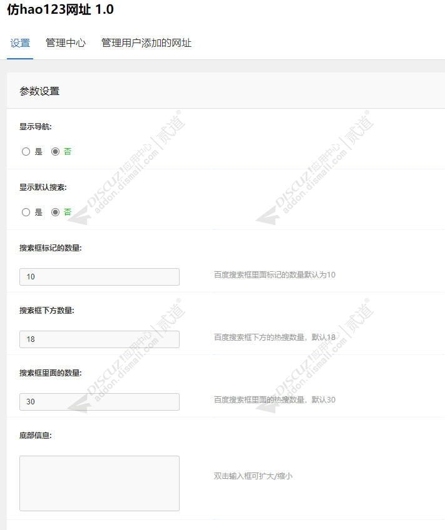Focus the 搜索框标记的数量 field showing 10

[x=100, y=277]
